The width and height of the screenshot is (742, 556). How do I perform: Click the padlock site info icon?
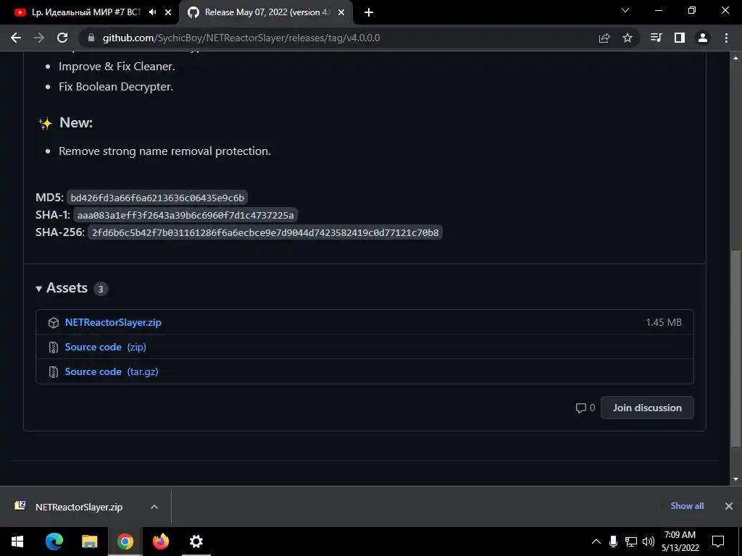[91, 38]
